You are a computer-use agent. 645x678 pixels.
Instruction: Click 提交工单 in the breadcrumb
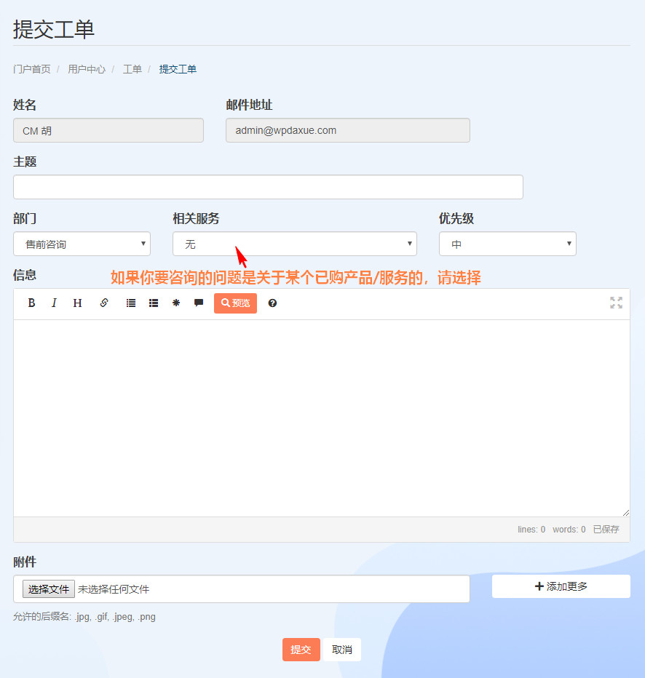178,69
